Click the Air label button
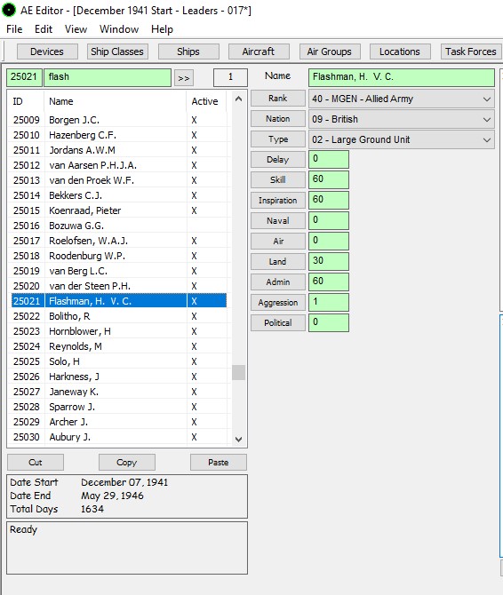Screen dimensions: 503x595 point(278,242)
